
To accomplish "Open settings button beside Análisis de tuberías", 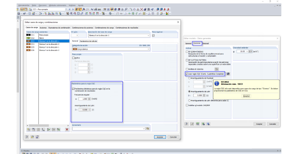I will click(216, 69).
